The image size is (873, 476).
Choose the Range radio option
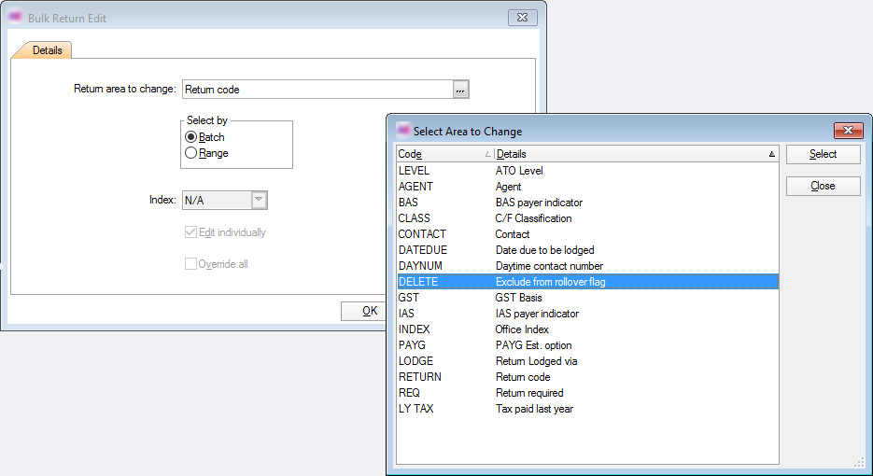point(191,153)
